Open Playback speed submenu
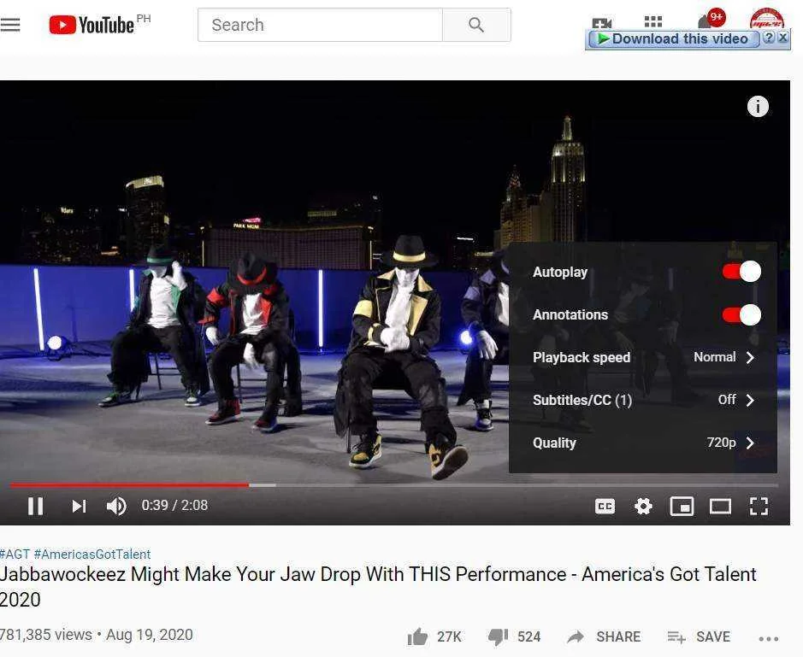The image size is (803, 657). [x=643, y=357]
